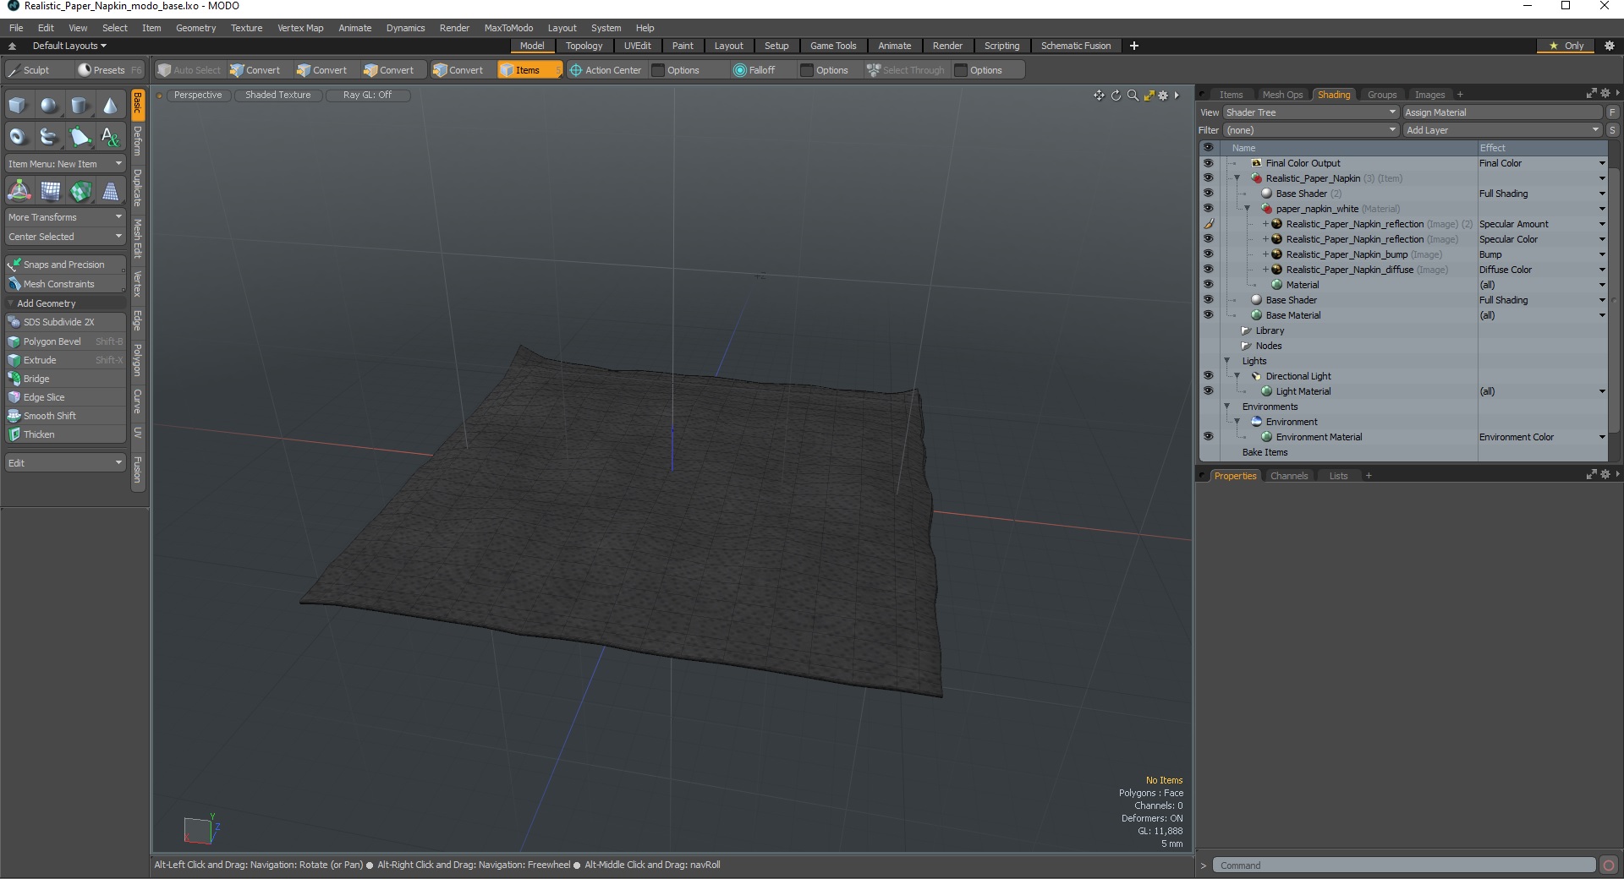Select the cone primitive tool icon

(x=111, y=106)
